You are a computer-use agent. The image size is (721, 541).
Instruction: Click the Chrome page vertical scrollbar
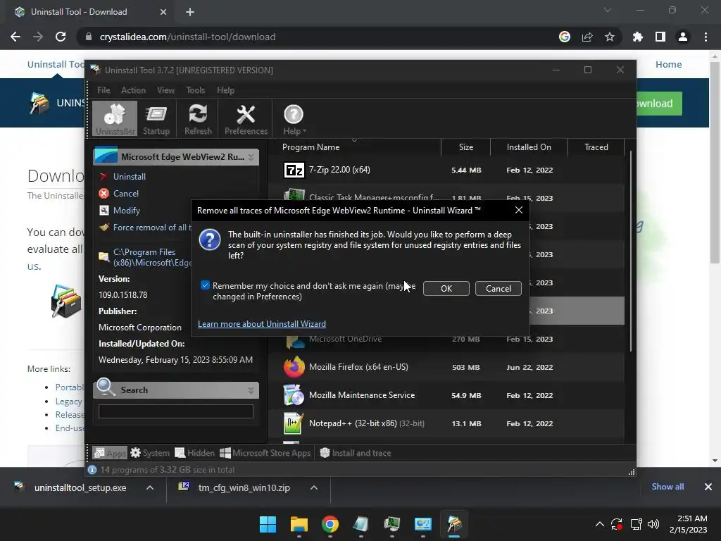point(715,162)
